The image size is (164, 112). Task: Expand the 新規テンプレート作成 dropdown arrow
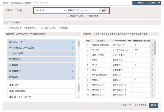(159, 3)
